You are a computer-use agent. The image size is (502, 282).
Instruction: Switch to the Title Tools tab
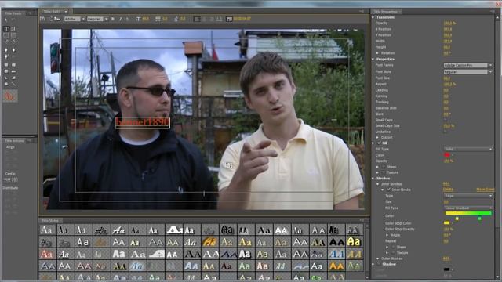point(14,13)
